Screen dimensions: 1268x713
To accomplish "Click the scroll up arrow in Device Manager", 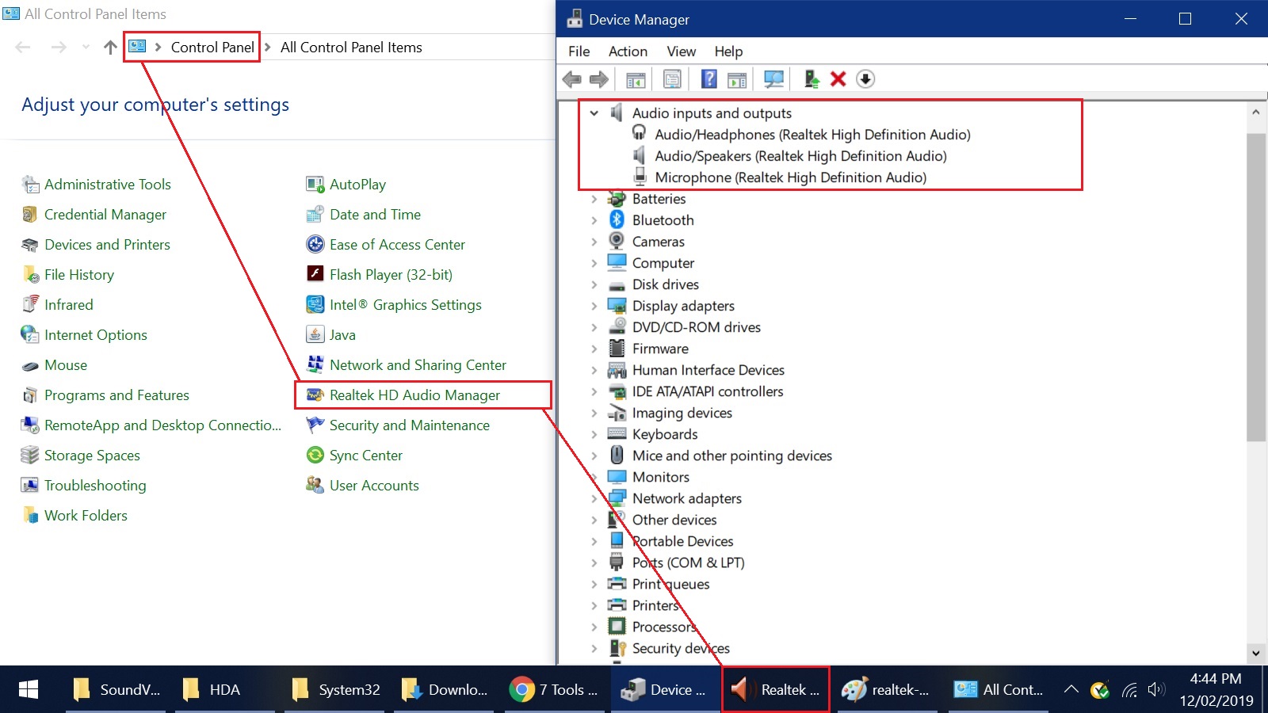I will pyautogui.click(x=1256, y=112).
